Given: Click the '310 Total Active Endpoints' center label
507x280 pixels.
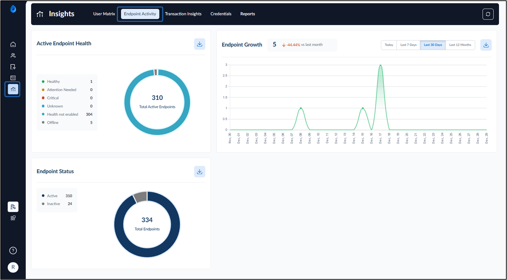Looking at the screenshot, I should (157, 102).
